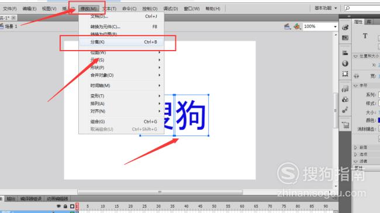Screen dimensions: 380x213
Task: Select the 狗 text character on stage
Action: point(191,115)
